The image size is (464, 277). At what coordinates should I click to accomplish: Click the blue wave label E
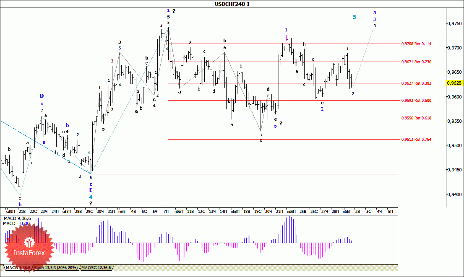[x=91, y=190]
